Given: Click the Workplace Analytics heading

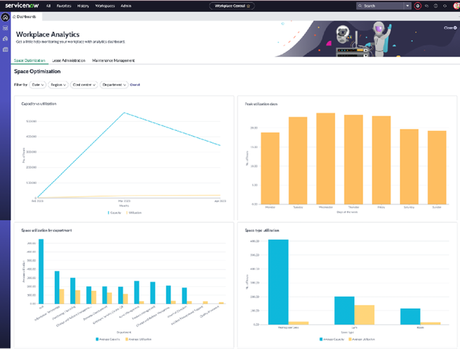Looking at the screenshot, I should pos(47,34).
